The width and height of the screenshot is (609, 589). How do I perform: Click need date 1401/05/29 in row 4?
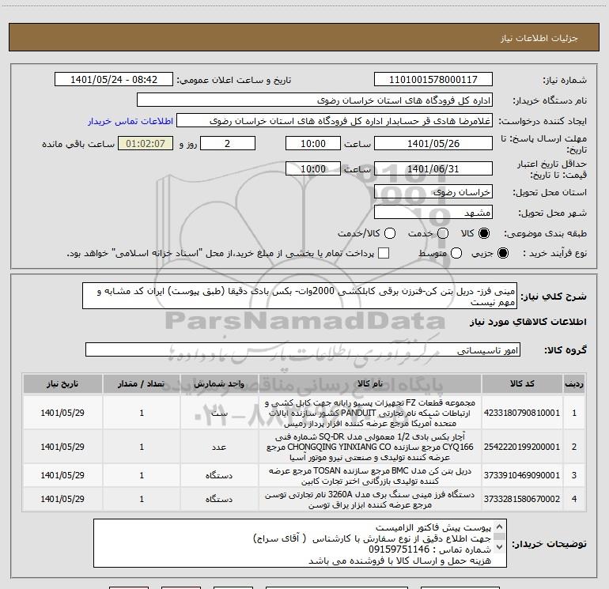point(62,499)
